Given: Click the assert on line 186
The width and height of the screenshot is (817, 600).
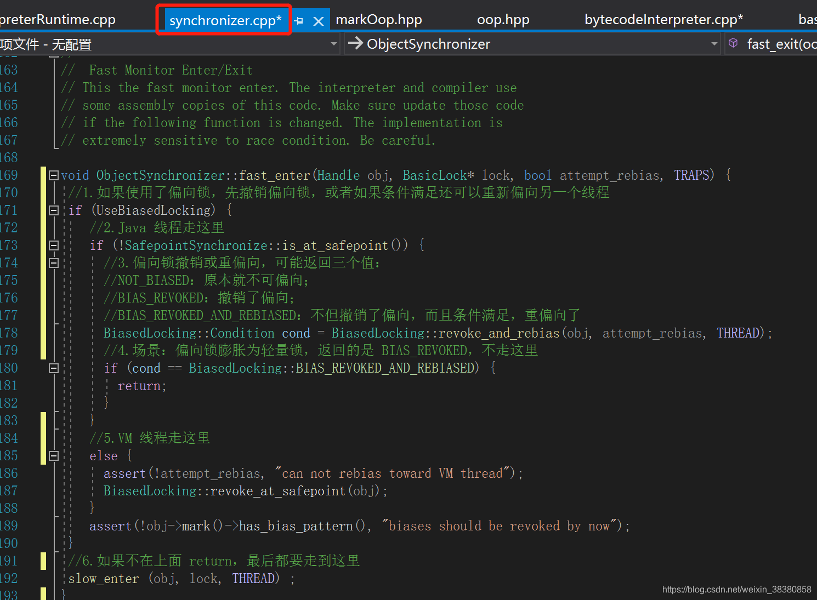Looking at the screenshot, I should [125, 473].
